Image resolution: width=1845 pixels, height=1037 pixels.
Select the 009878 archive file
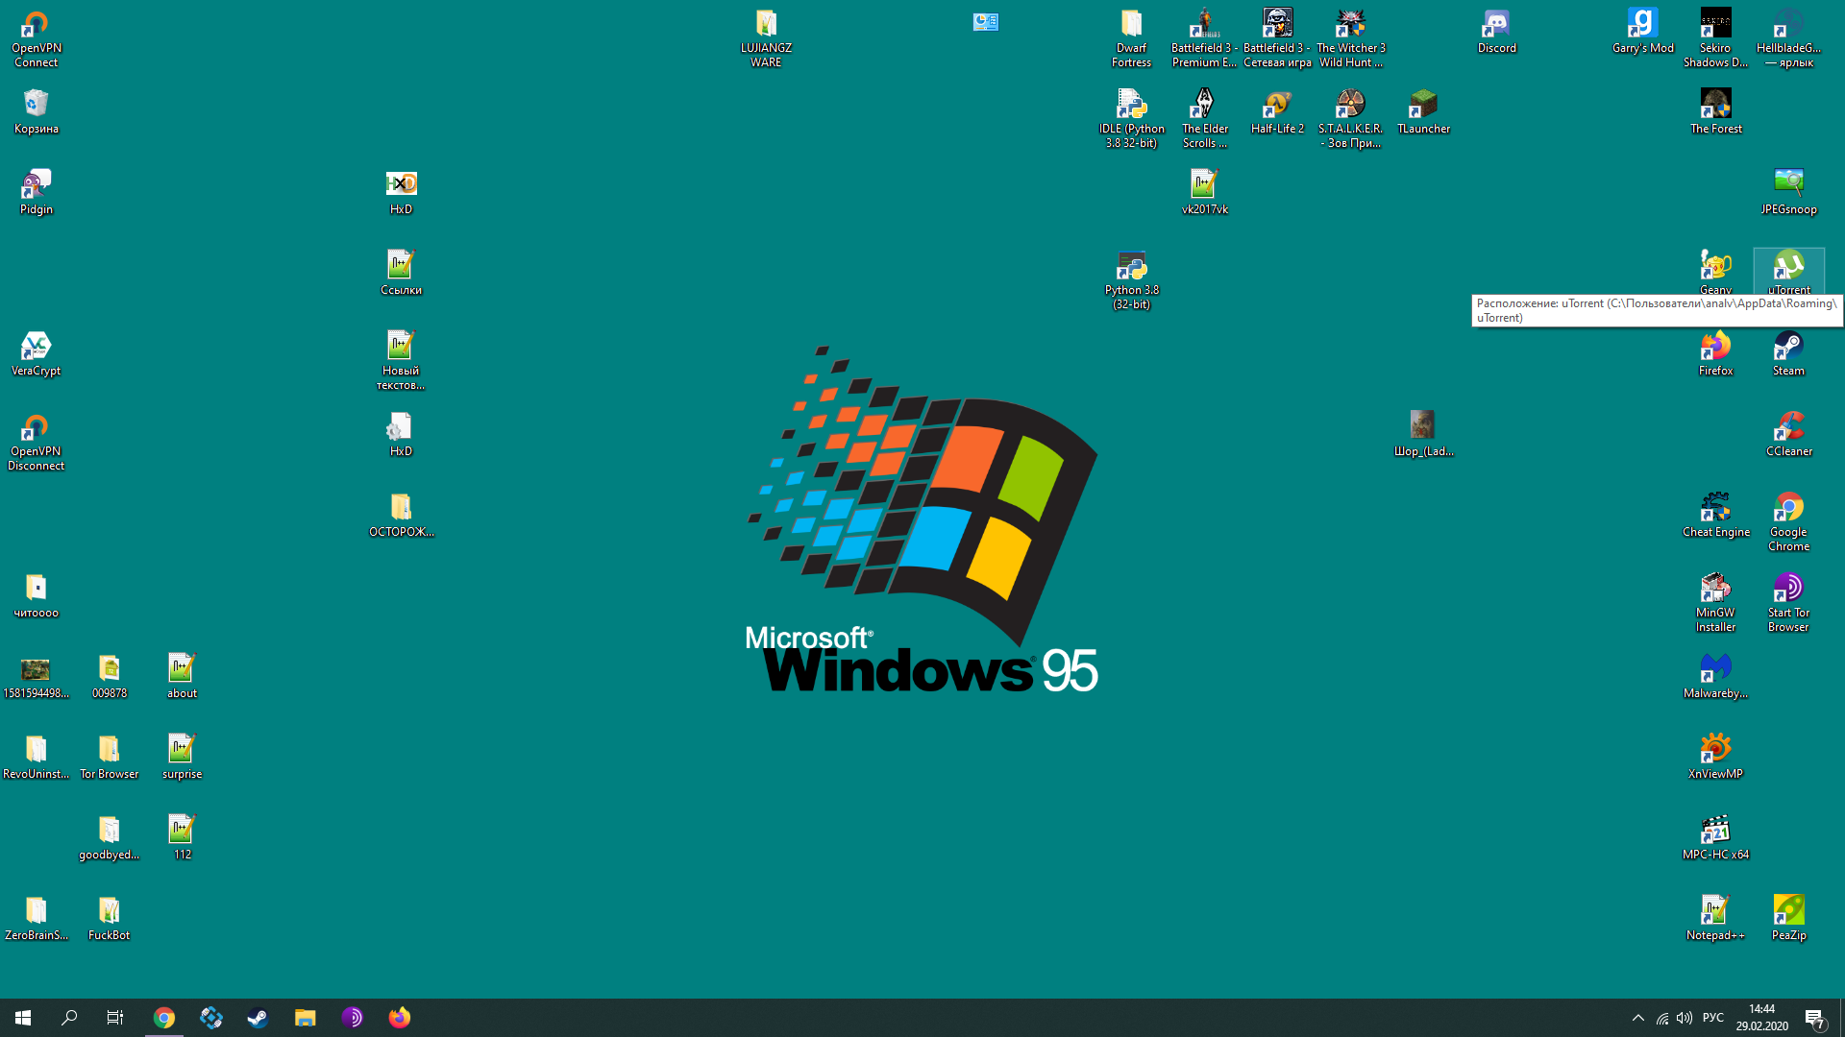click(x=110, y=676)
